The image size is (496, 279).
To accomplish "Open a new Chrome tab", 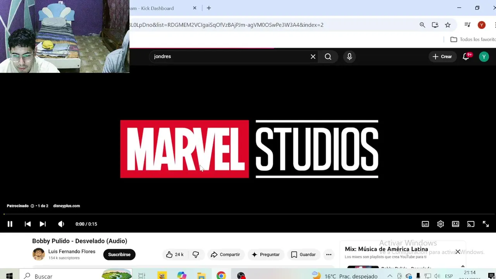I will coord(209,8).
